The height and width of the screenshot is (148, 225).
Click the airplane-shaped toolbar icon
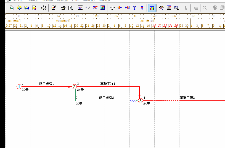(x=112, y=8)
